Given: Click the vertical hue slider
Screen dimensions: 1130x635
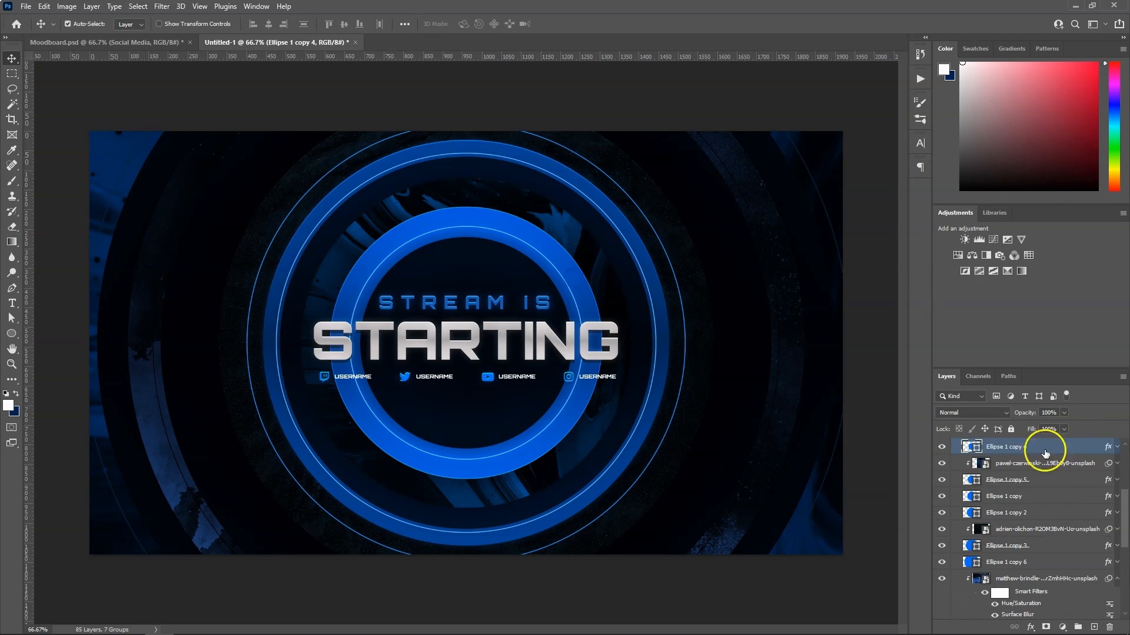Looking at the screenshot, I should (x=1114, y=126).
